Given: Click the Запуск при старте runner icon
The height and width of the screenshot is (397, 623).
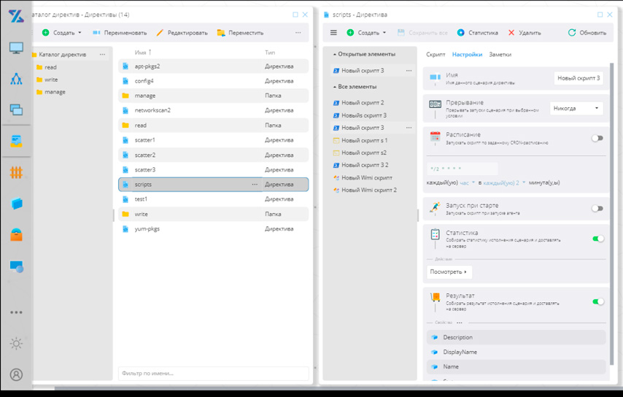Looking at the screenshot, I should [x=435, y=207].
